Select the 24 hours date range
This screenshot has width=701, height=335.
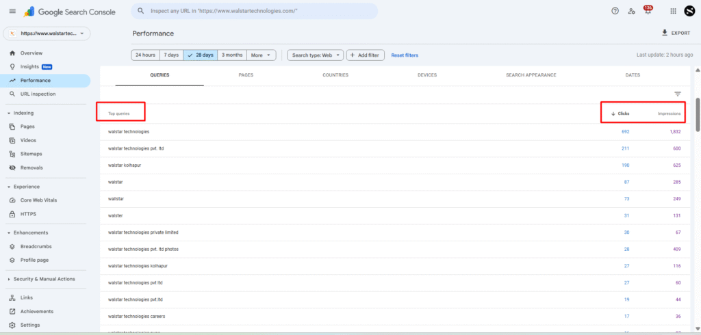pos(145,55)
